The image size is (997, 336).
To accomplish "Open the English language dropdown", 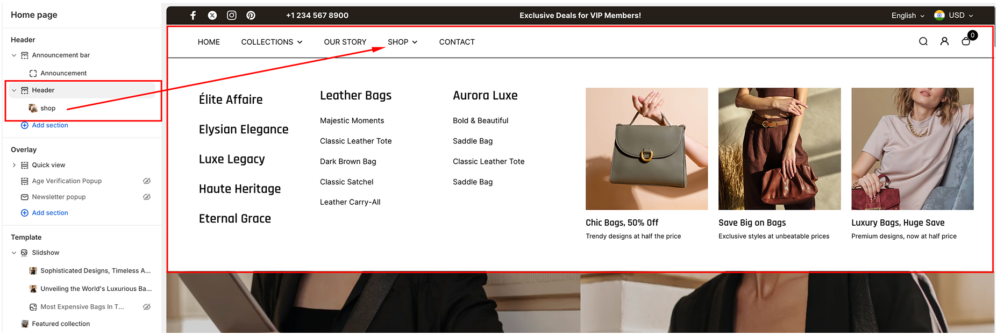I will (x=908, y=16).
